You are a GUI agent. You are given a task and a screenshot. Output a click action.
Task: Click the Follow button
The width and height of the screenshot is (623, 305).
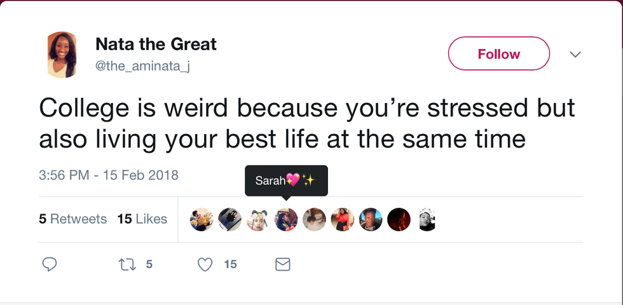(x=498, y=54)
